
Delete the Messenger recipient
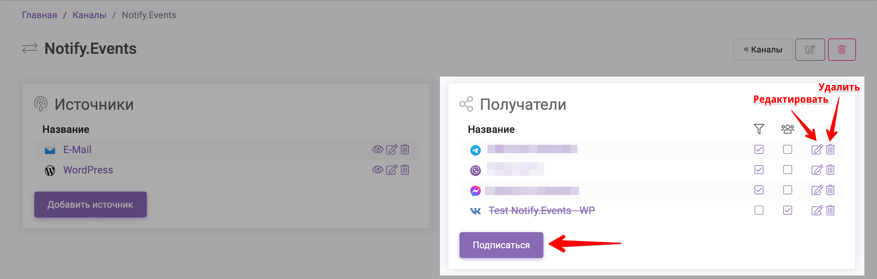click(830, 190)
